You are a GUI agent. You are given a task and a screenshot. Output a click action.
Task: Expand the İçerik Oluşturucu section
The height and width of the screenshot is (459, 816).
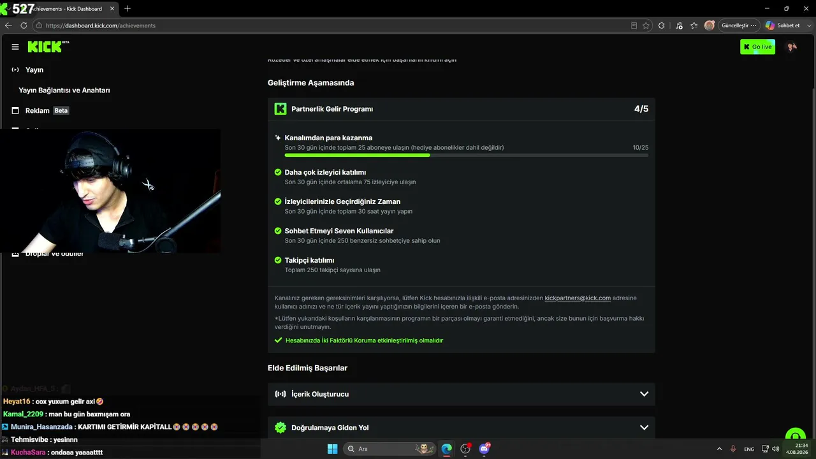tap(644, 394)
